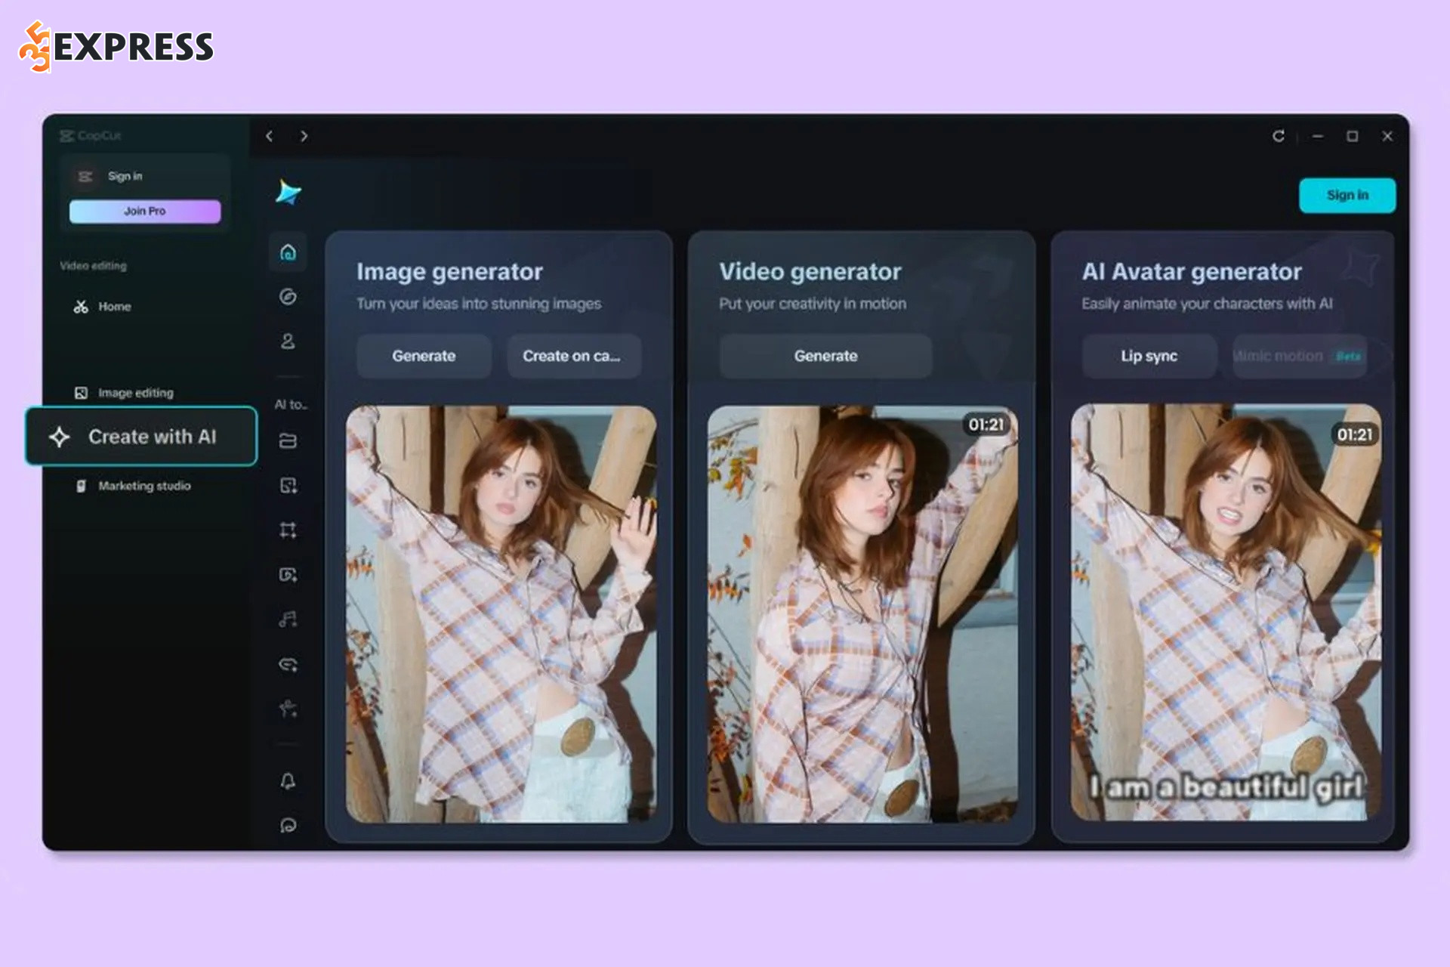Click Generate under Image generator
The width and height of the screenshot is (1450, 967).
click(424, 356)
